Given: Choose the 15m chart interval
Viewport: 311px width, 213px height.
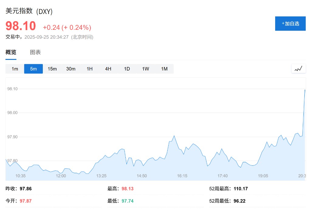Looking at the screenshot, I should pyautogui.click(x=52, y=69).
